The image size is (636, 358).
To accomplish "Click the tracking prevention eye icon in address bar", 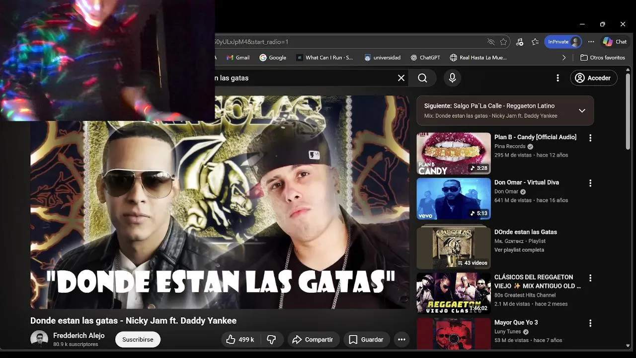I will click(491, 42).
